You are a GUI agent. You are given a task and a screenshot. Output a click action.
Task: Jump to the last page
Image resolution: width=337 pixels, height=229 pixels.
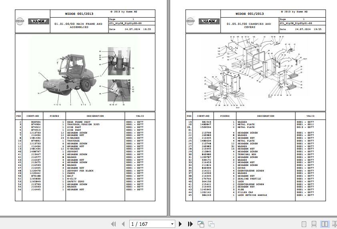coord(190,224)
